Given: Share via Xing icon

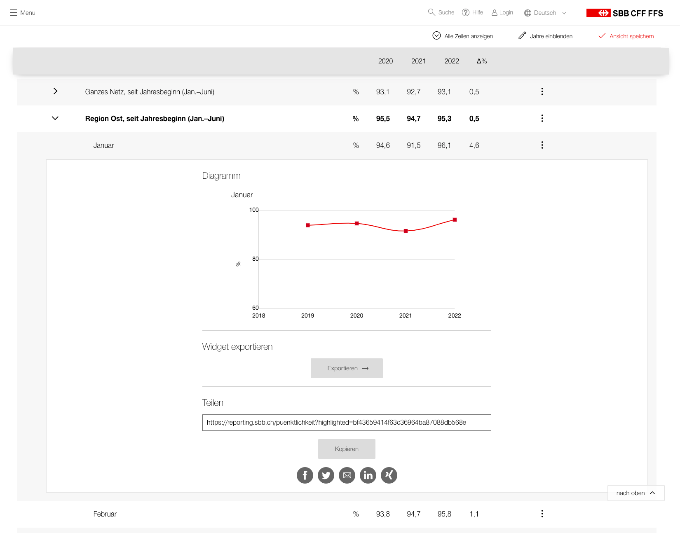Looking at the screenshot, I should [389, 475].
